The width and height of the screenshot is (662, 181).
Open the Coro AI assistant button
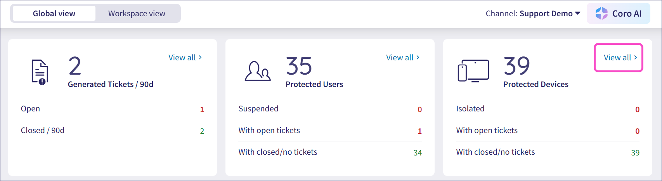(619, 14)
